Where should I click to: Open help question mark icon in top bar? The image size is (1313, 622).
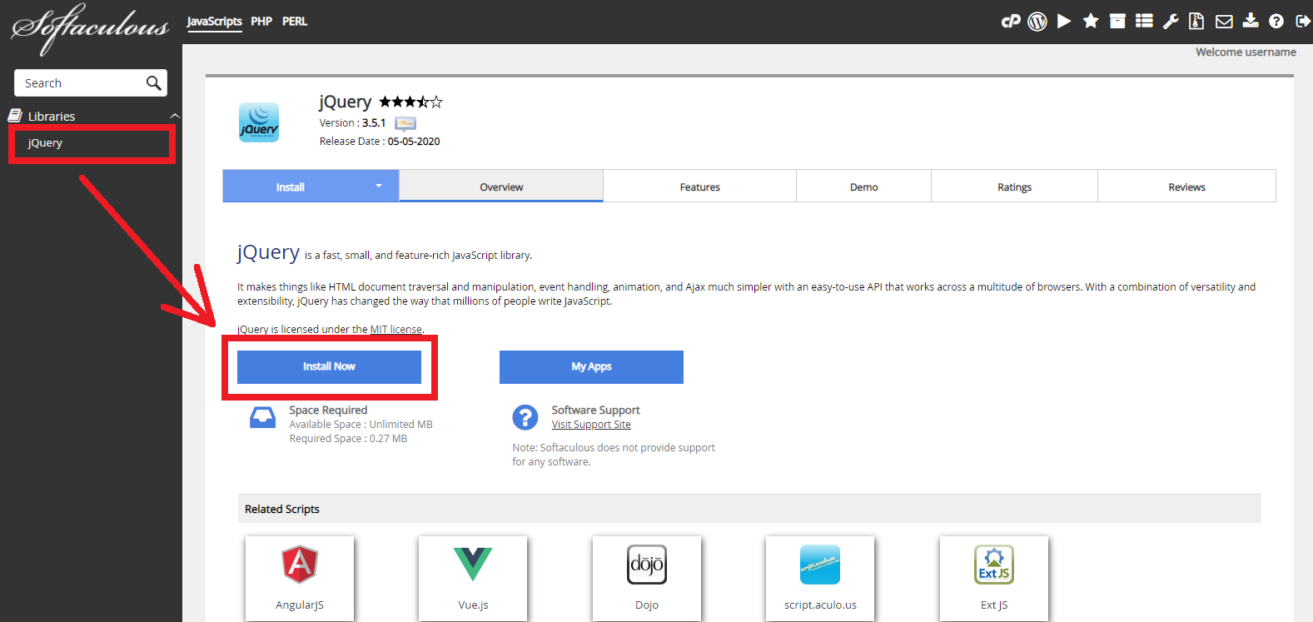coord(1276,22)
